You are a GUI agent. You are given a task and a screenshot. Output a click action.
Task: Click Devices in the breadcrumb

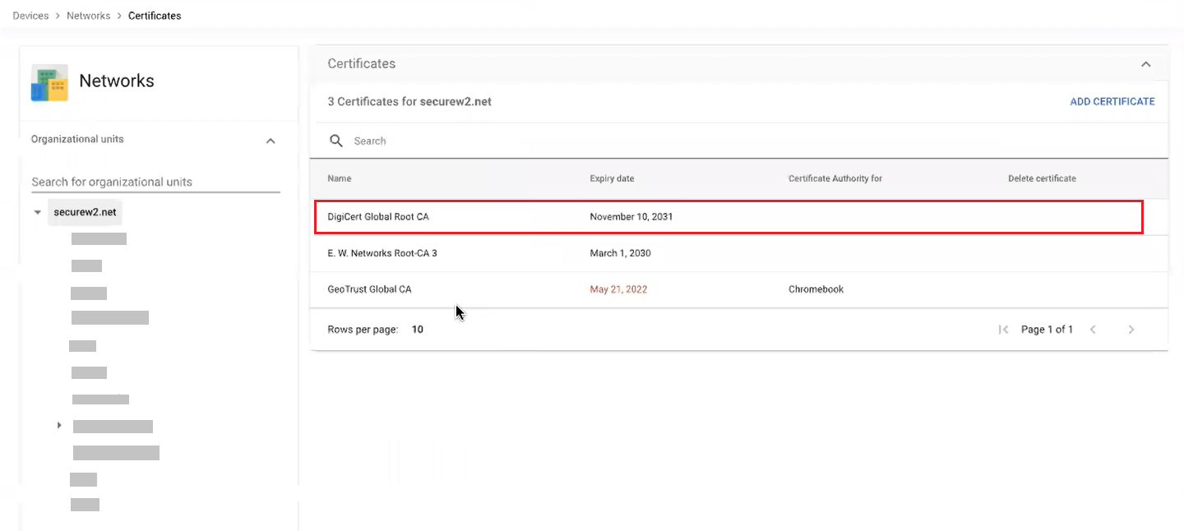pos(30,16)
